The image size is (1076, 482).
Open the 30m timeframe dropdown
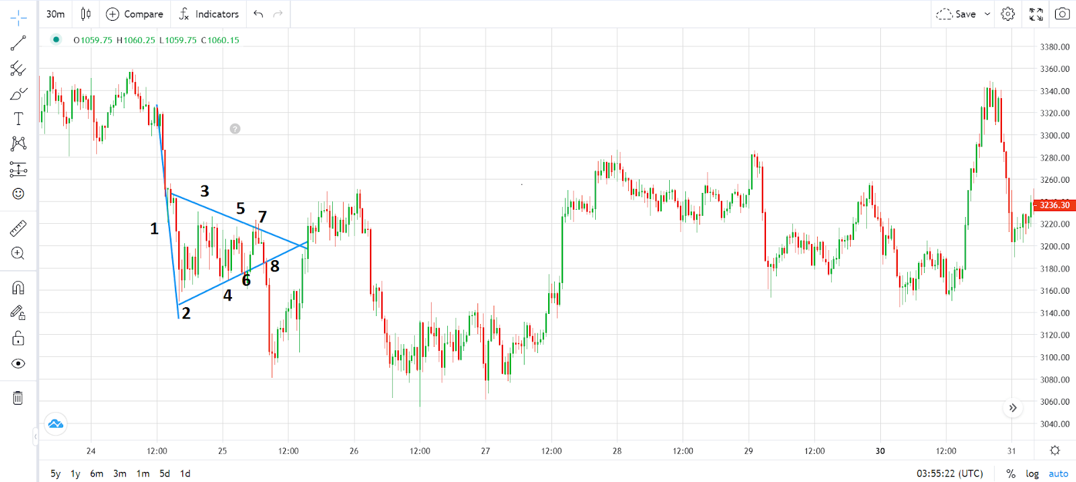click(x=56, y=14)
